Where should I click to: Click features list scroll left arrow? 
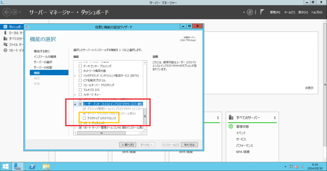click(76, 133)
